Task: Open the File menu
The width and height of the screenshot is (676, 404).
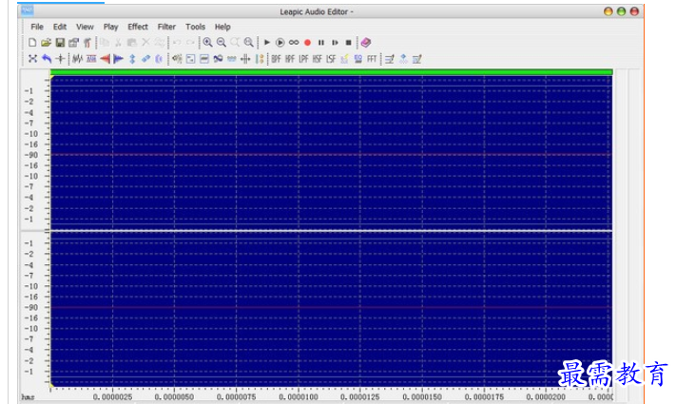Action: click(36, 27)
